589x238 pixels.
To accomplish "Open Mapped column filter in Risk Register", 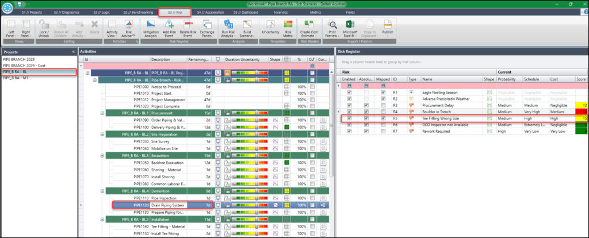I will 383,86.
